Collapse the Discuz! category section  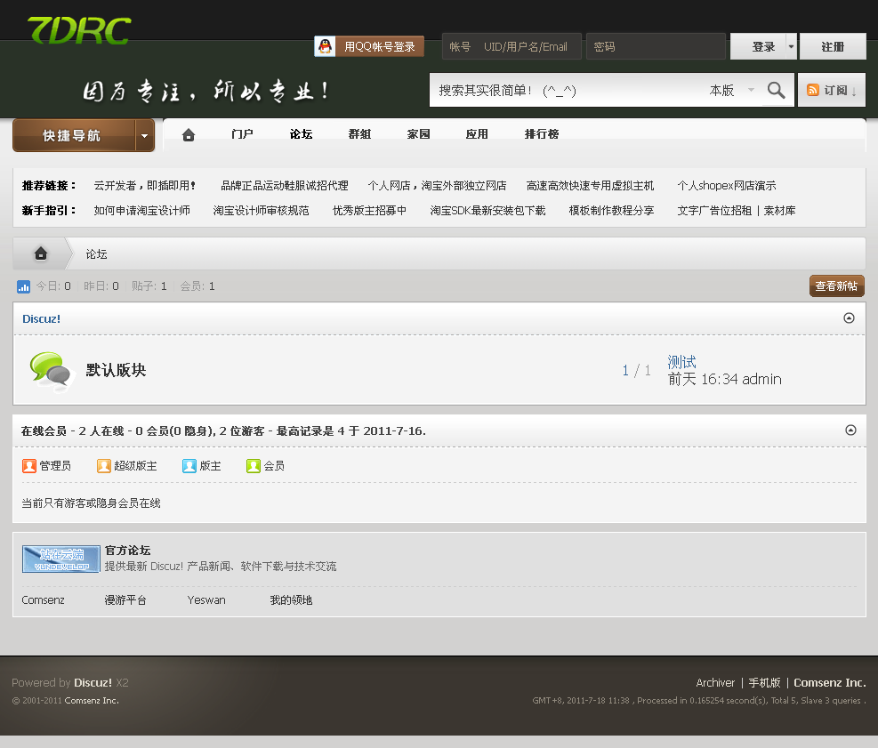pyautogui.click(x=849, y=318)
